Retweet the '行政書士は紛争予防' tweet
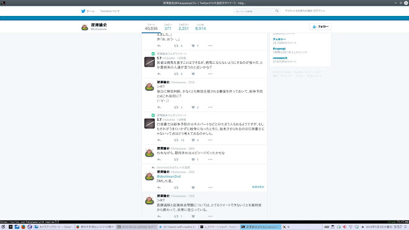The width and height of the screenshot is (409, 230). click(x=176, y=140)
